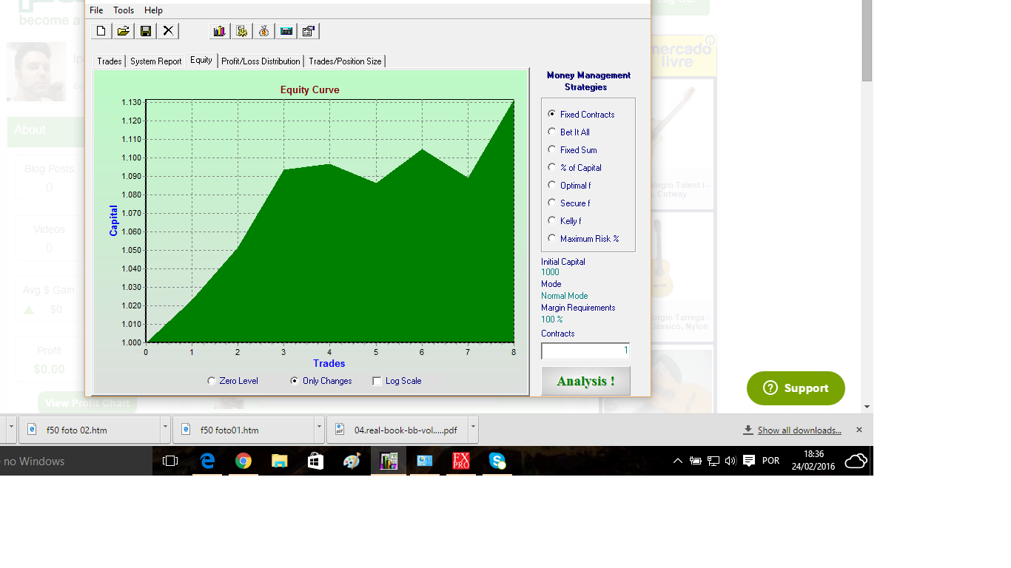Click the active chart app taskbar icon

point(389,461)
